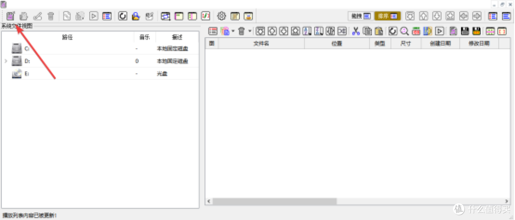Expand the D: drive tree node

click(x=6, y=61)
